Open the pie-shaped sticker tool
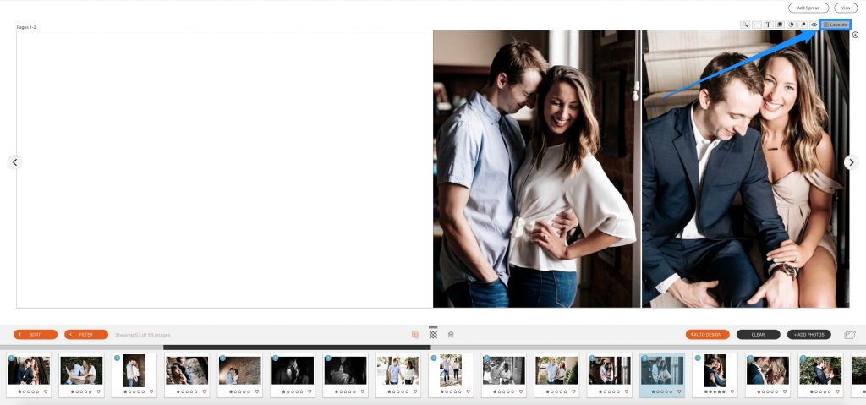Screen dimensions: 866x405 (791, 25)
